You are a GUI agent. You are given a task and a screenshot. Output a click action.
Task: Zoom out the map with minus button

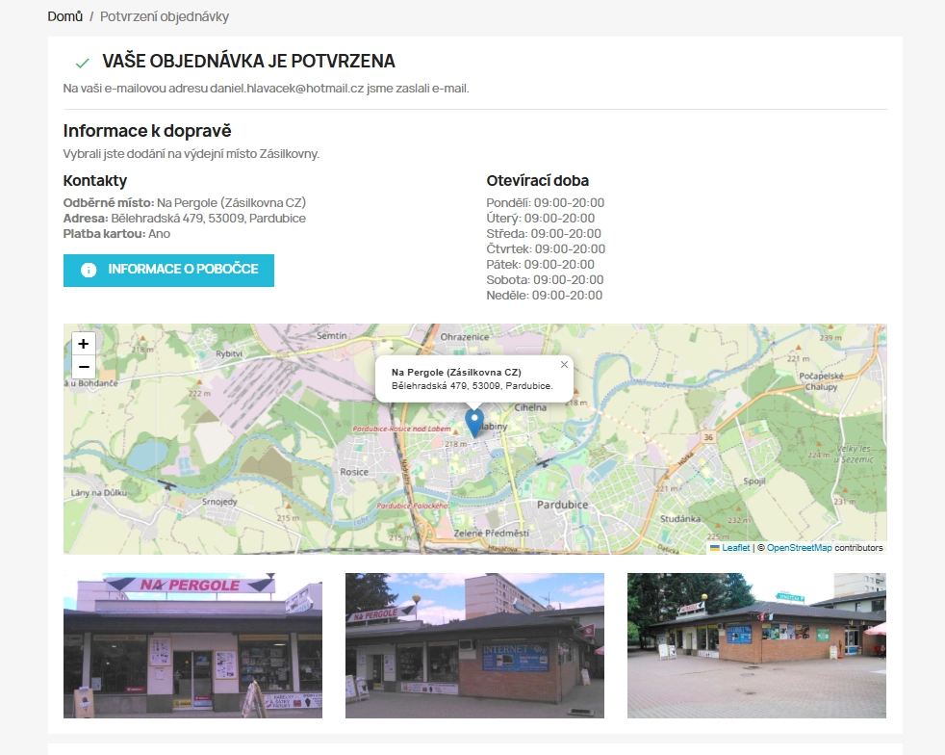pos(83,367)
